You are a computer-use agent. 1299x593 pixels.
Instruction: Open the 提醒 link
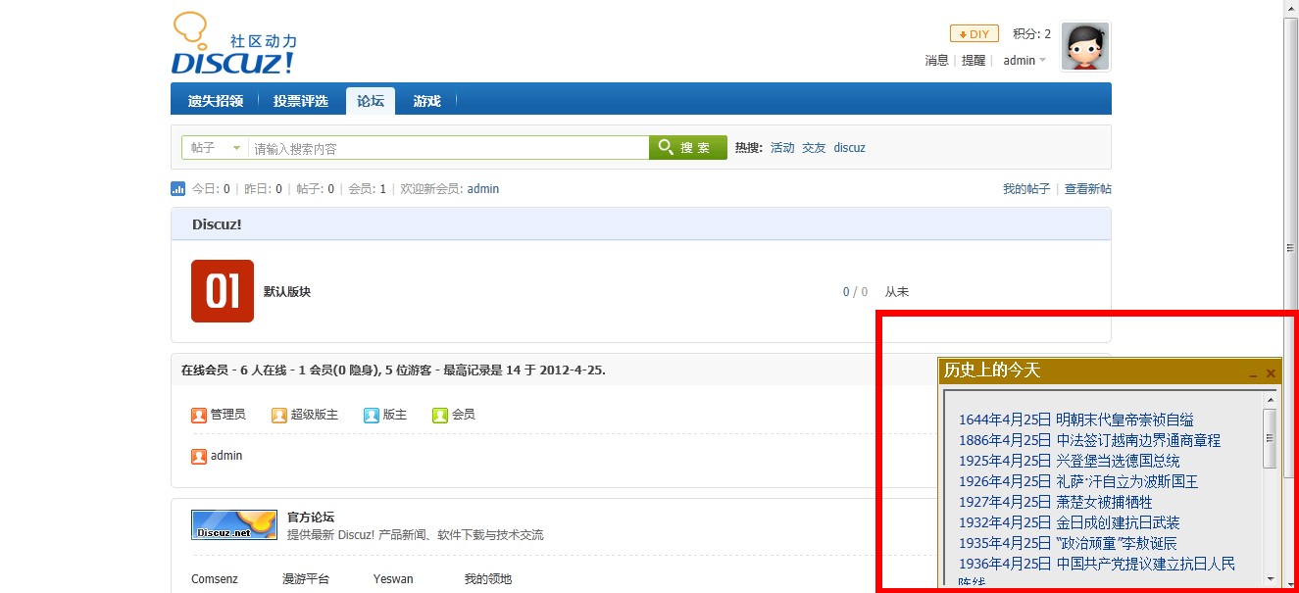click(x=974, y=61)
